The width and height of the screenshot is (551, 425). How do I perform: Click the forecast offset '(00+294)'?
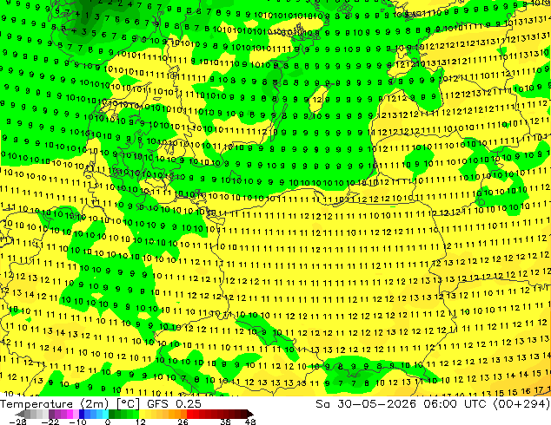coord(521,404)
